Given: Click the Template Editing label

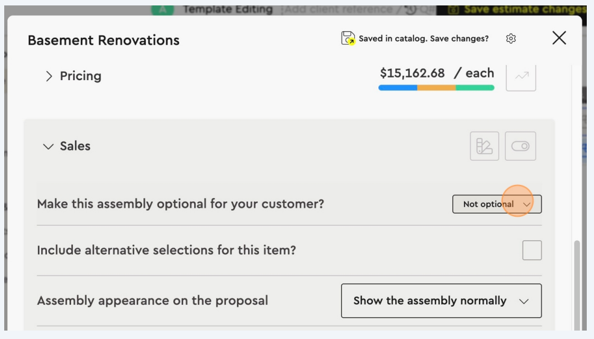Looking at the screenshot, I should pyautogui.click(x=227, y=10).
